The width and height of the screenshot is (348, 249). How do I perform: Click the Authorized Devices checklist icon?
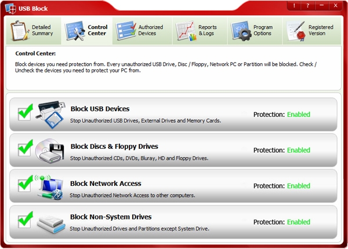[126, 30]
